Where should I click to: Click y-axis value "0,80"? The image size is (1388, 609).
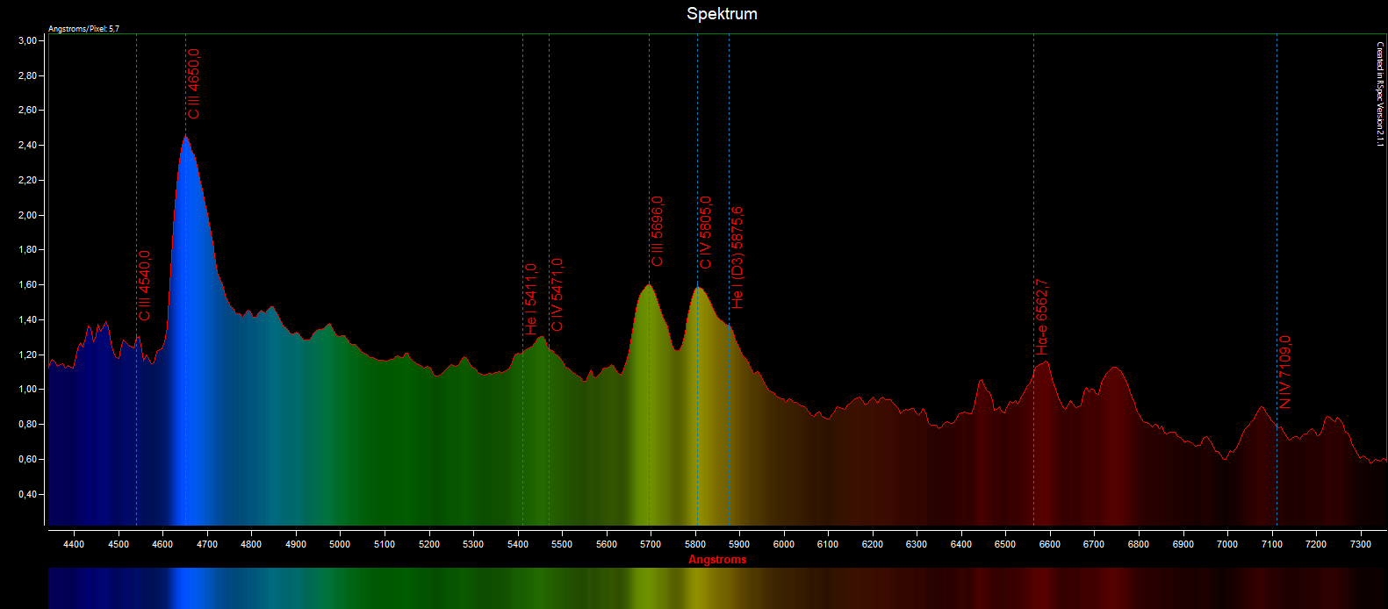pyautogui.click(x=27, y=425)
